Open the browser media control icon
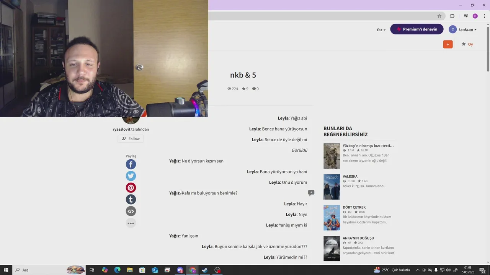Screen dimensions: 490x275 [x=466, y=16]
